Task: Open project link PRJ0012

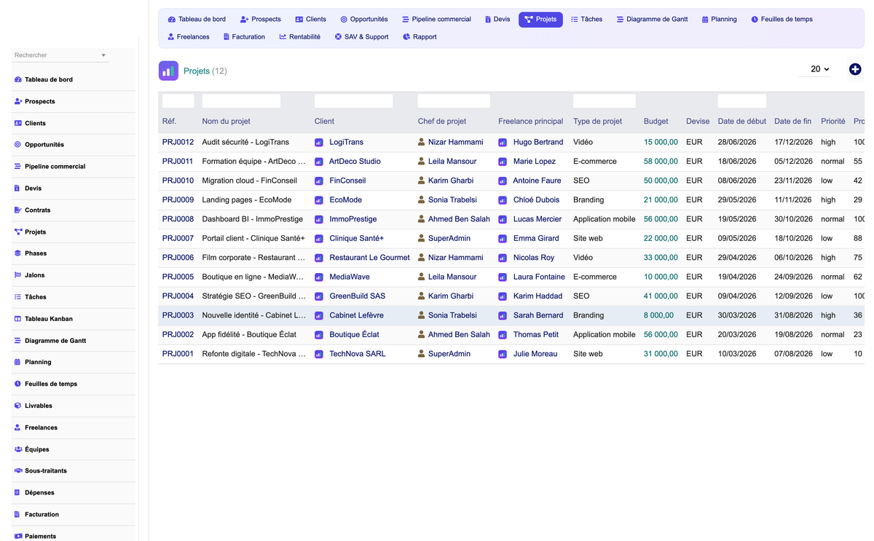Action: tap(178, 142)
